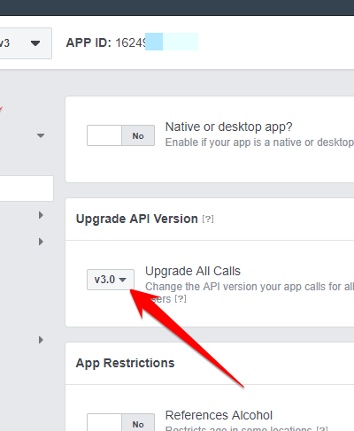Click the Upgrade API Version heading text
The width and height of the screenshot is (354, 431).
point(137,219)
